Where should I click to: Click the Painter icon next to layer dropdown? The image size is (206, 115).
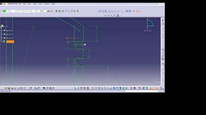[49, 11]
